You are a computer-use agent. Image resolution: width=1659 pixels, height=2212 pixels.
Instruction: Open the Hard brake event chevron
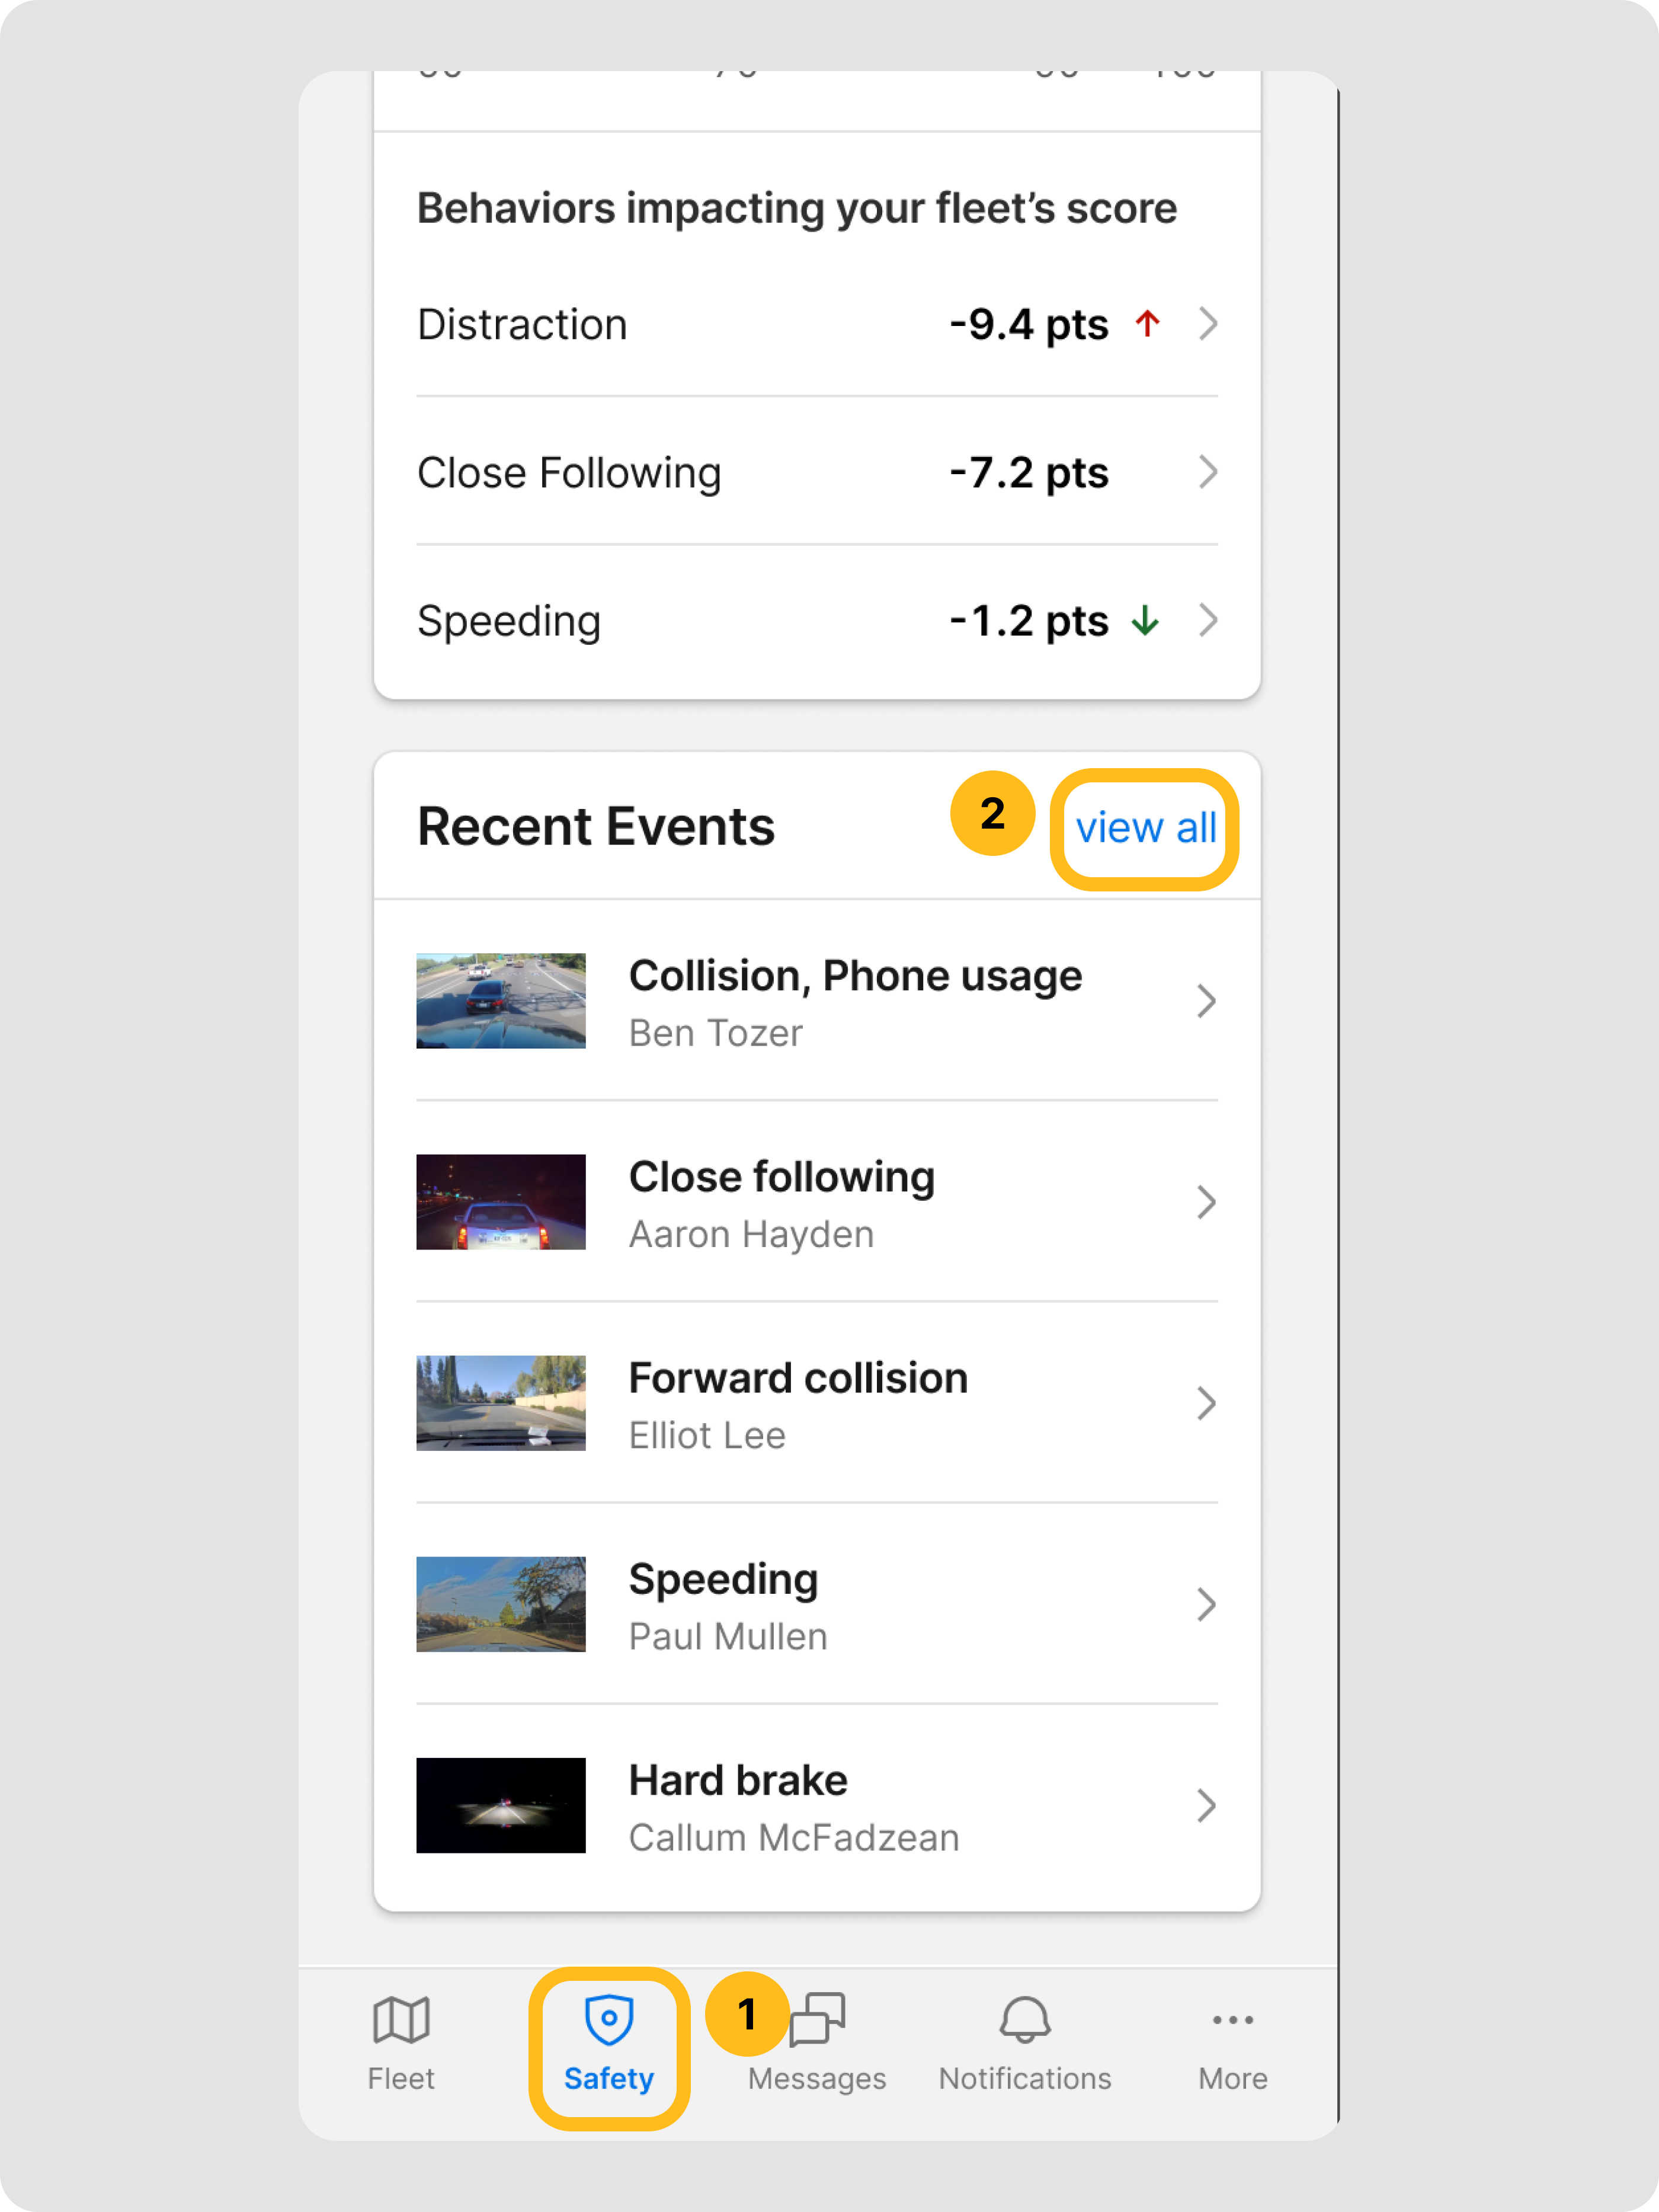click(1206, 1805)
